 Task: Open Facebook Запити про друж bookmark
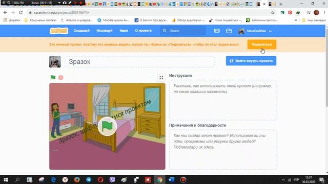(151, 20)
